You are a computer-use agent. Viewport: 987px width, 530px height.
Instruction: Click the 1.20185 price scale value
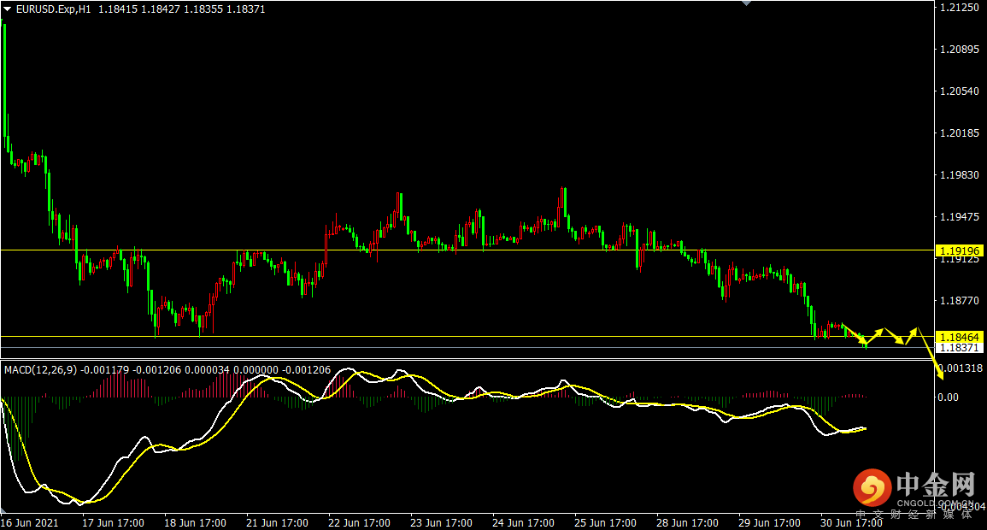960,132
